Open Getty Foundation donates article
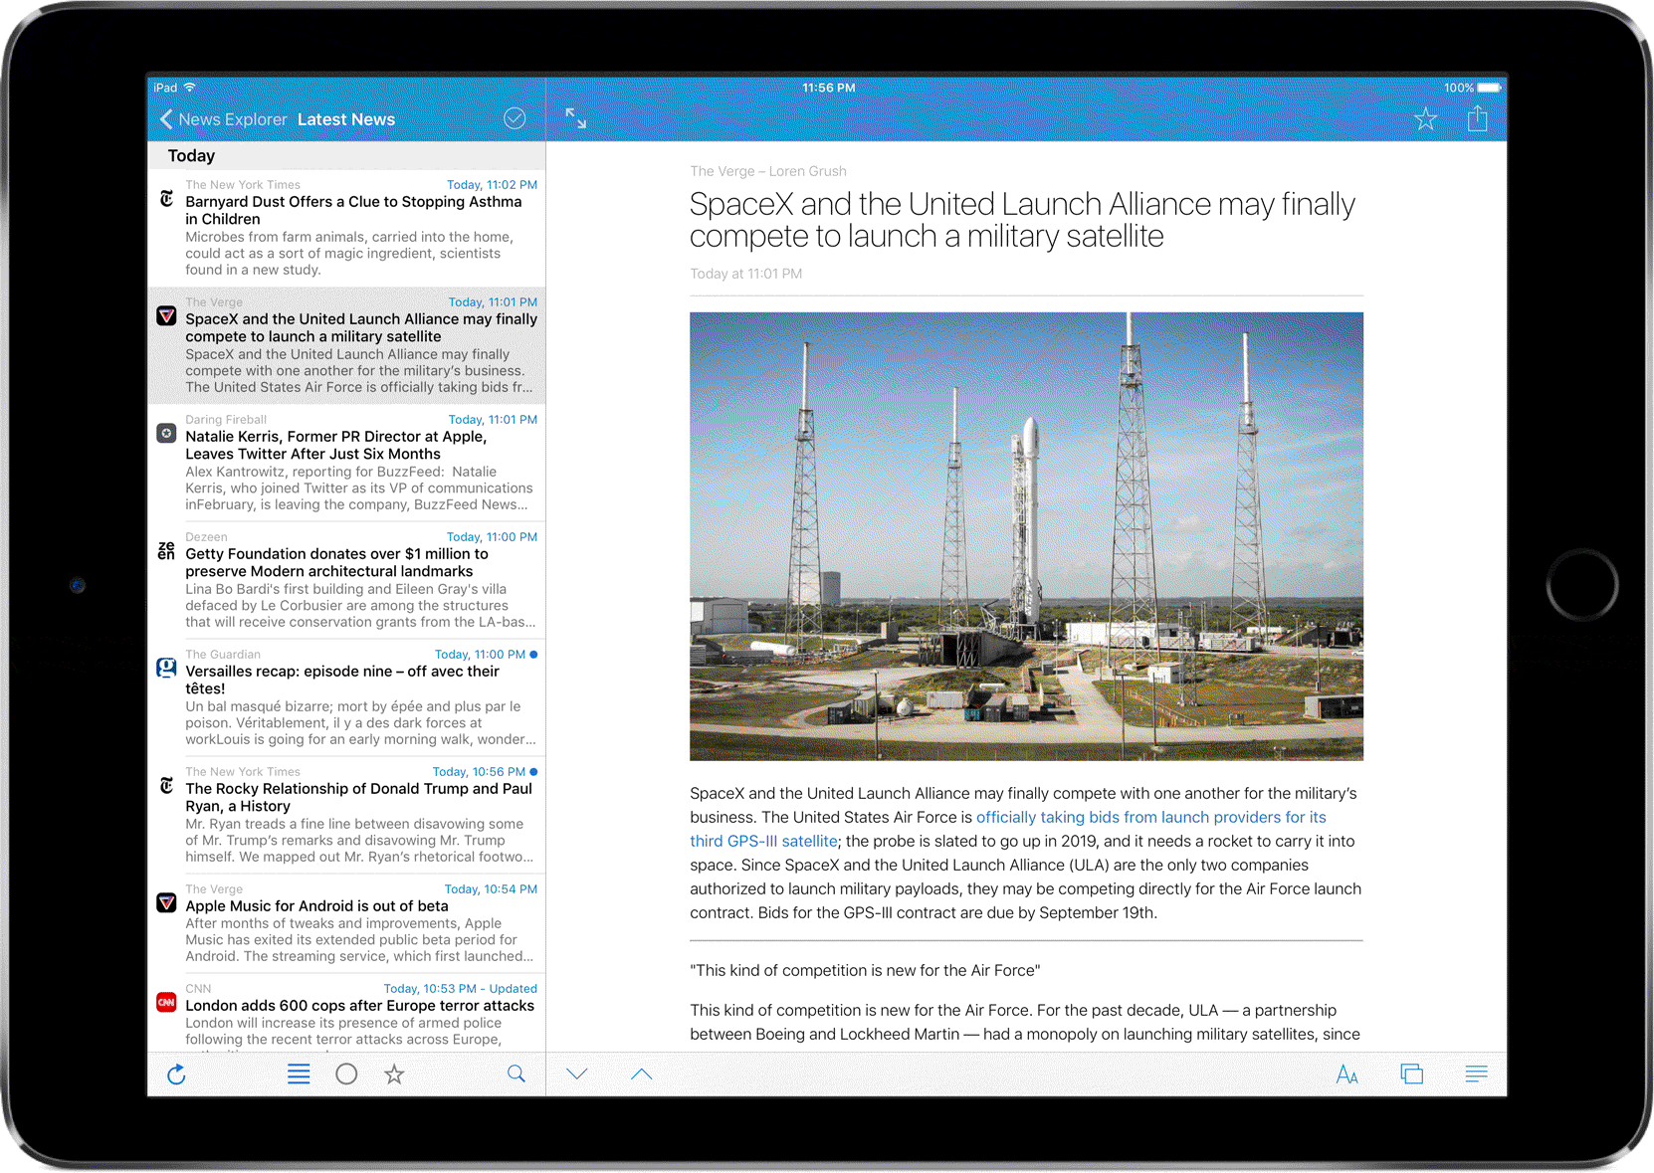The width and height of the screenshot is (1654, 1173). click(x=346, y=581)
